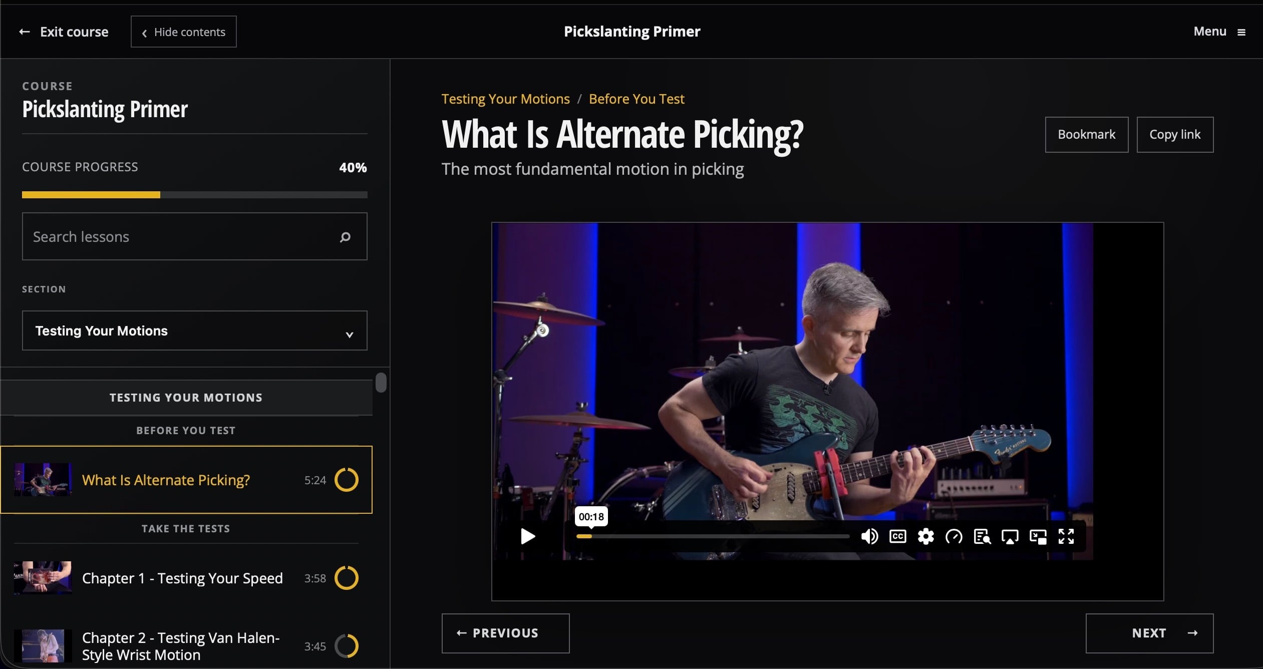Click the sidebar Pickslanting Primer course title
Screen dimensions: 1263x669
point(105,109)
